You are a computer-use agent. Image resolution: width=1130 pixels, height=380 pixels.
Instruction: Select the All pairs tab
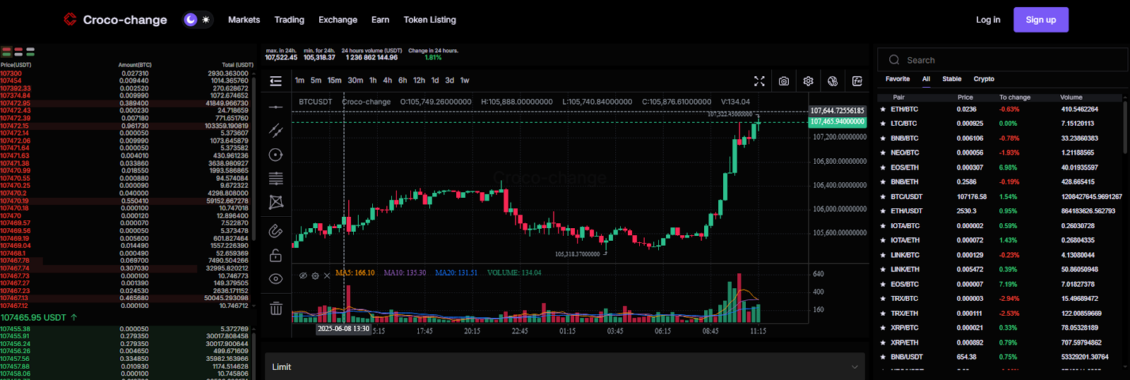(926, 79)
